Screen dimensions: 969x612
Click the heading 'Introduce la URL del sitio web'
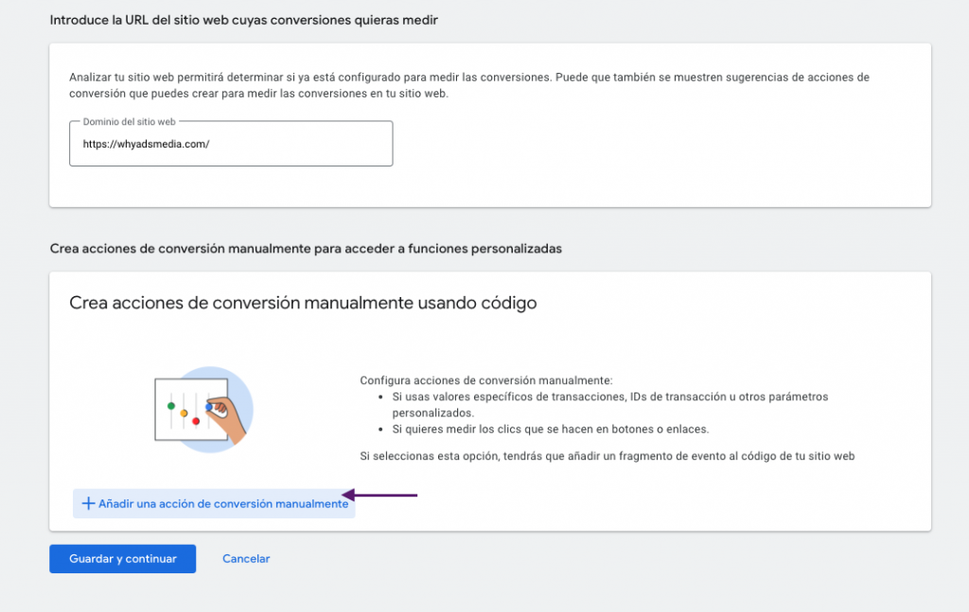pyautogui.click(x=242, y=20)
